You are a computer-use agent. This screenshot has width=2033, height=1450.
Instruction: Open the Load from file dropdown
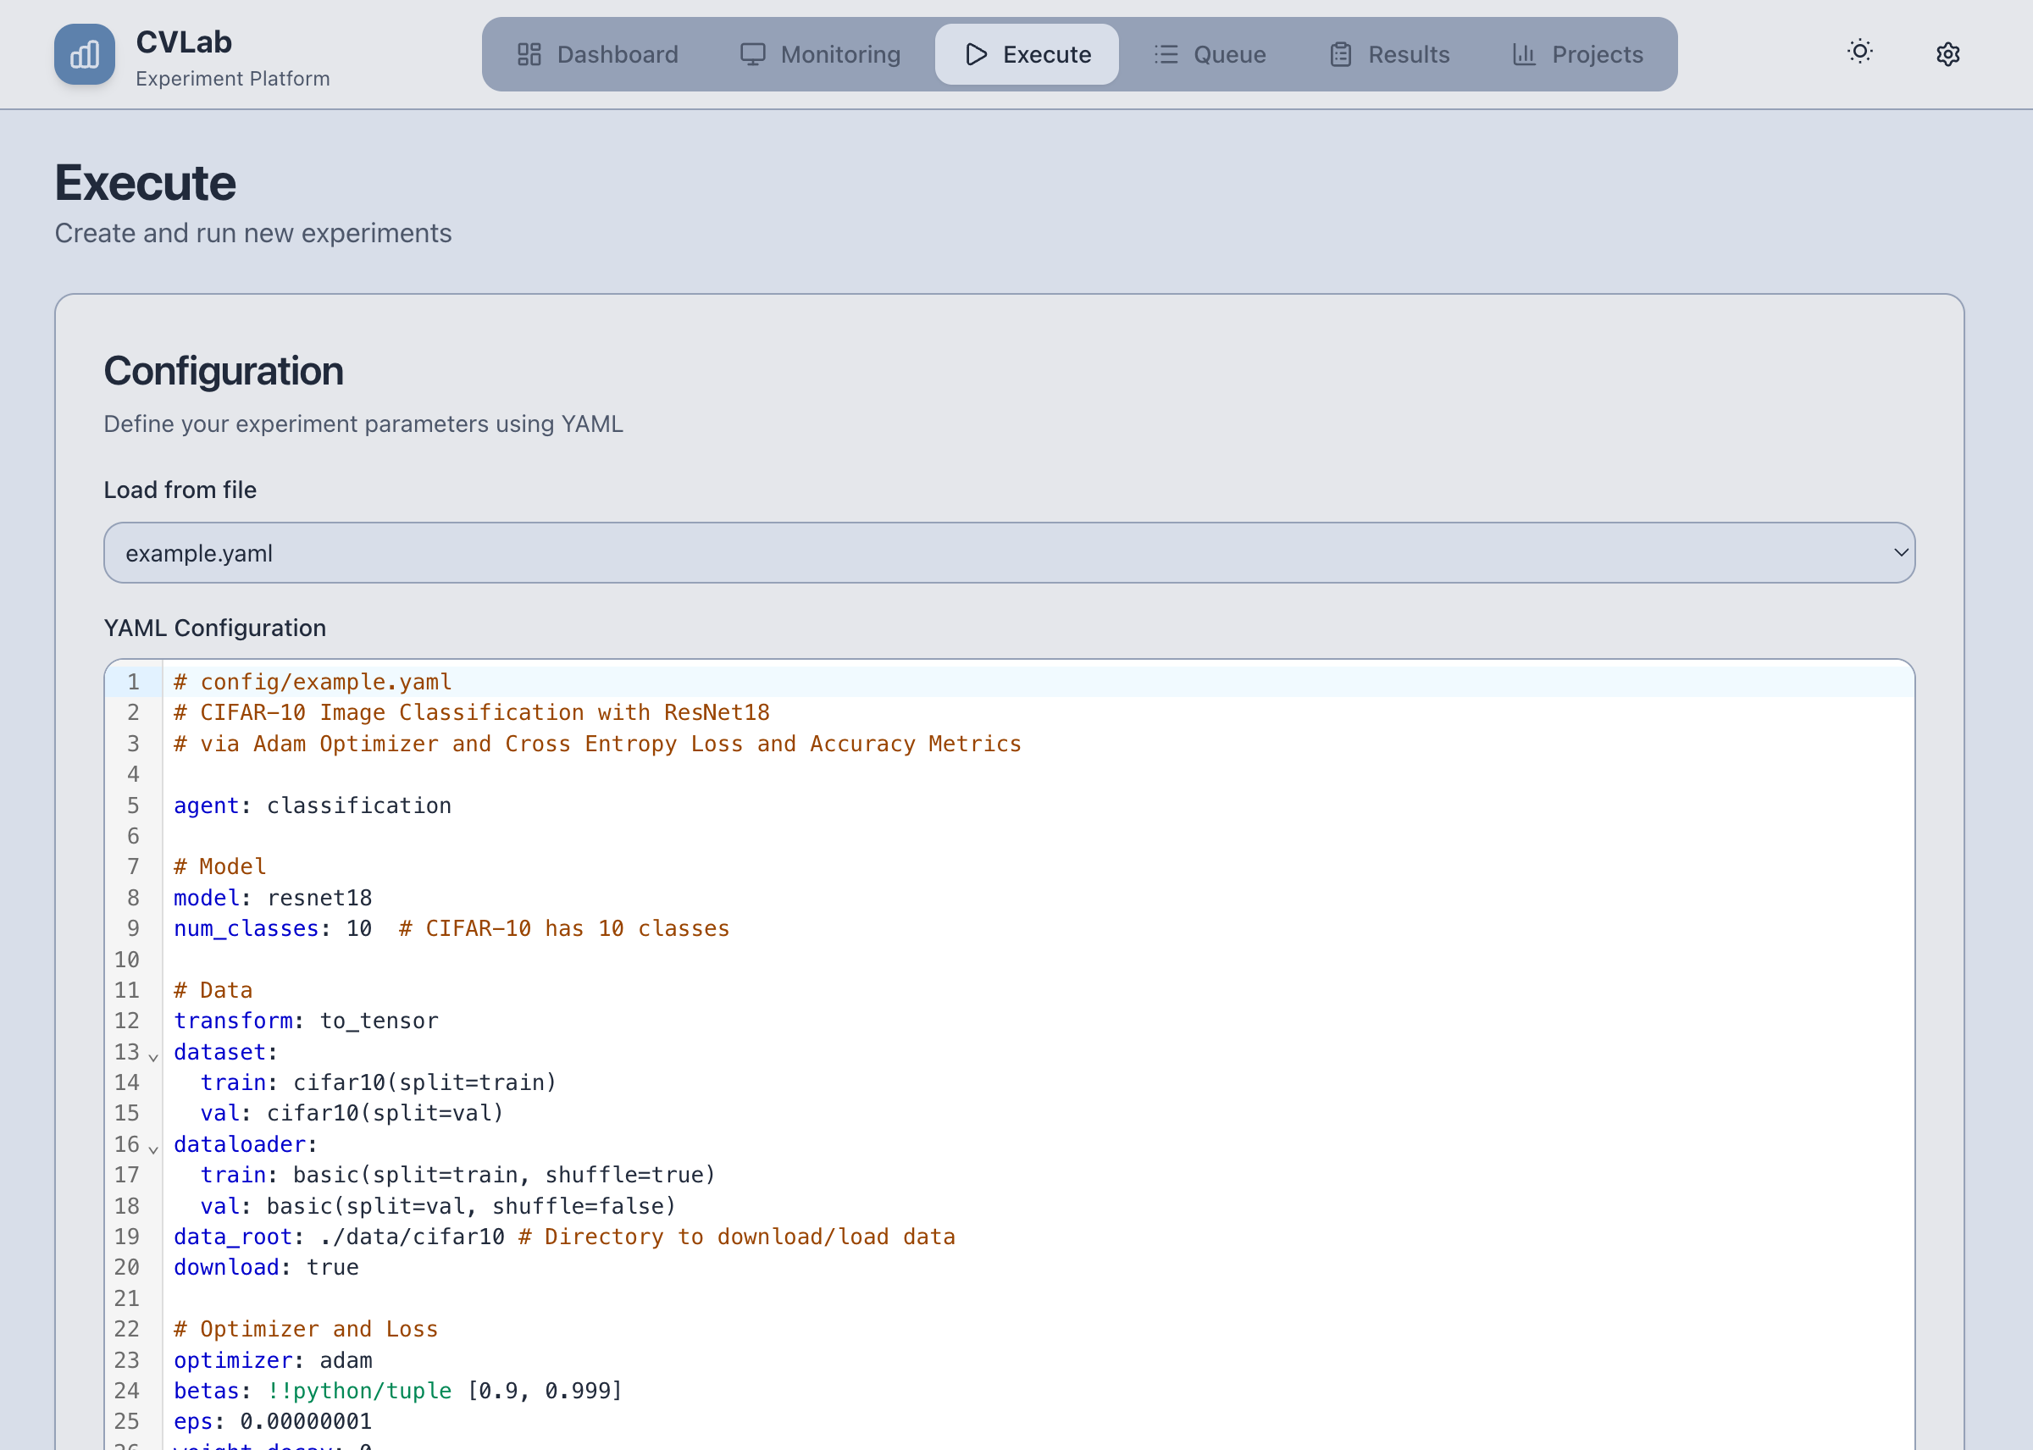(x=1009, y=553)
